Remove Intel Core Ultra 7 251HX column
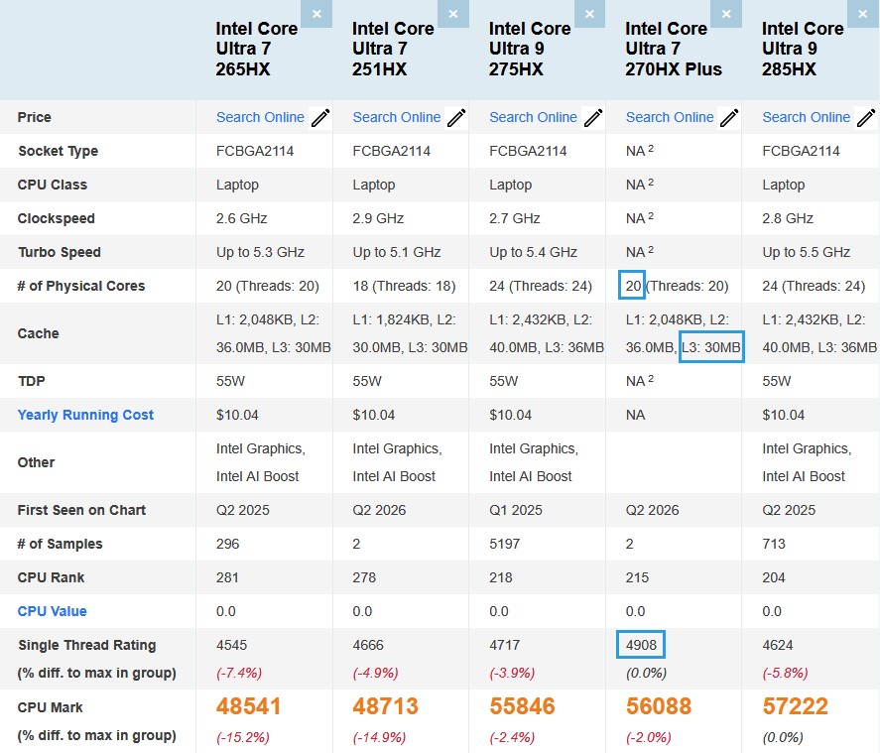 [x=453, y=14]
